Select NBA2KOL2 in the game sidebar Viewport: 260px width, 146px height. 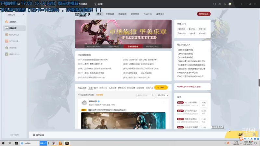click(14, 35)
